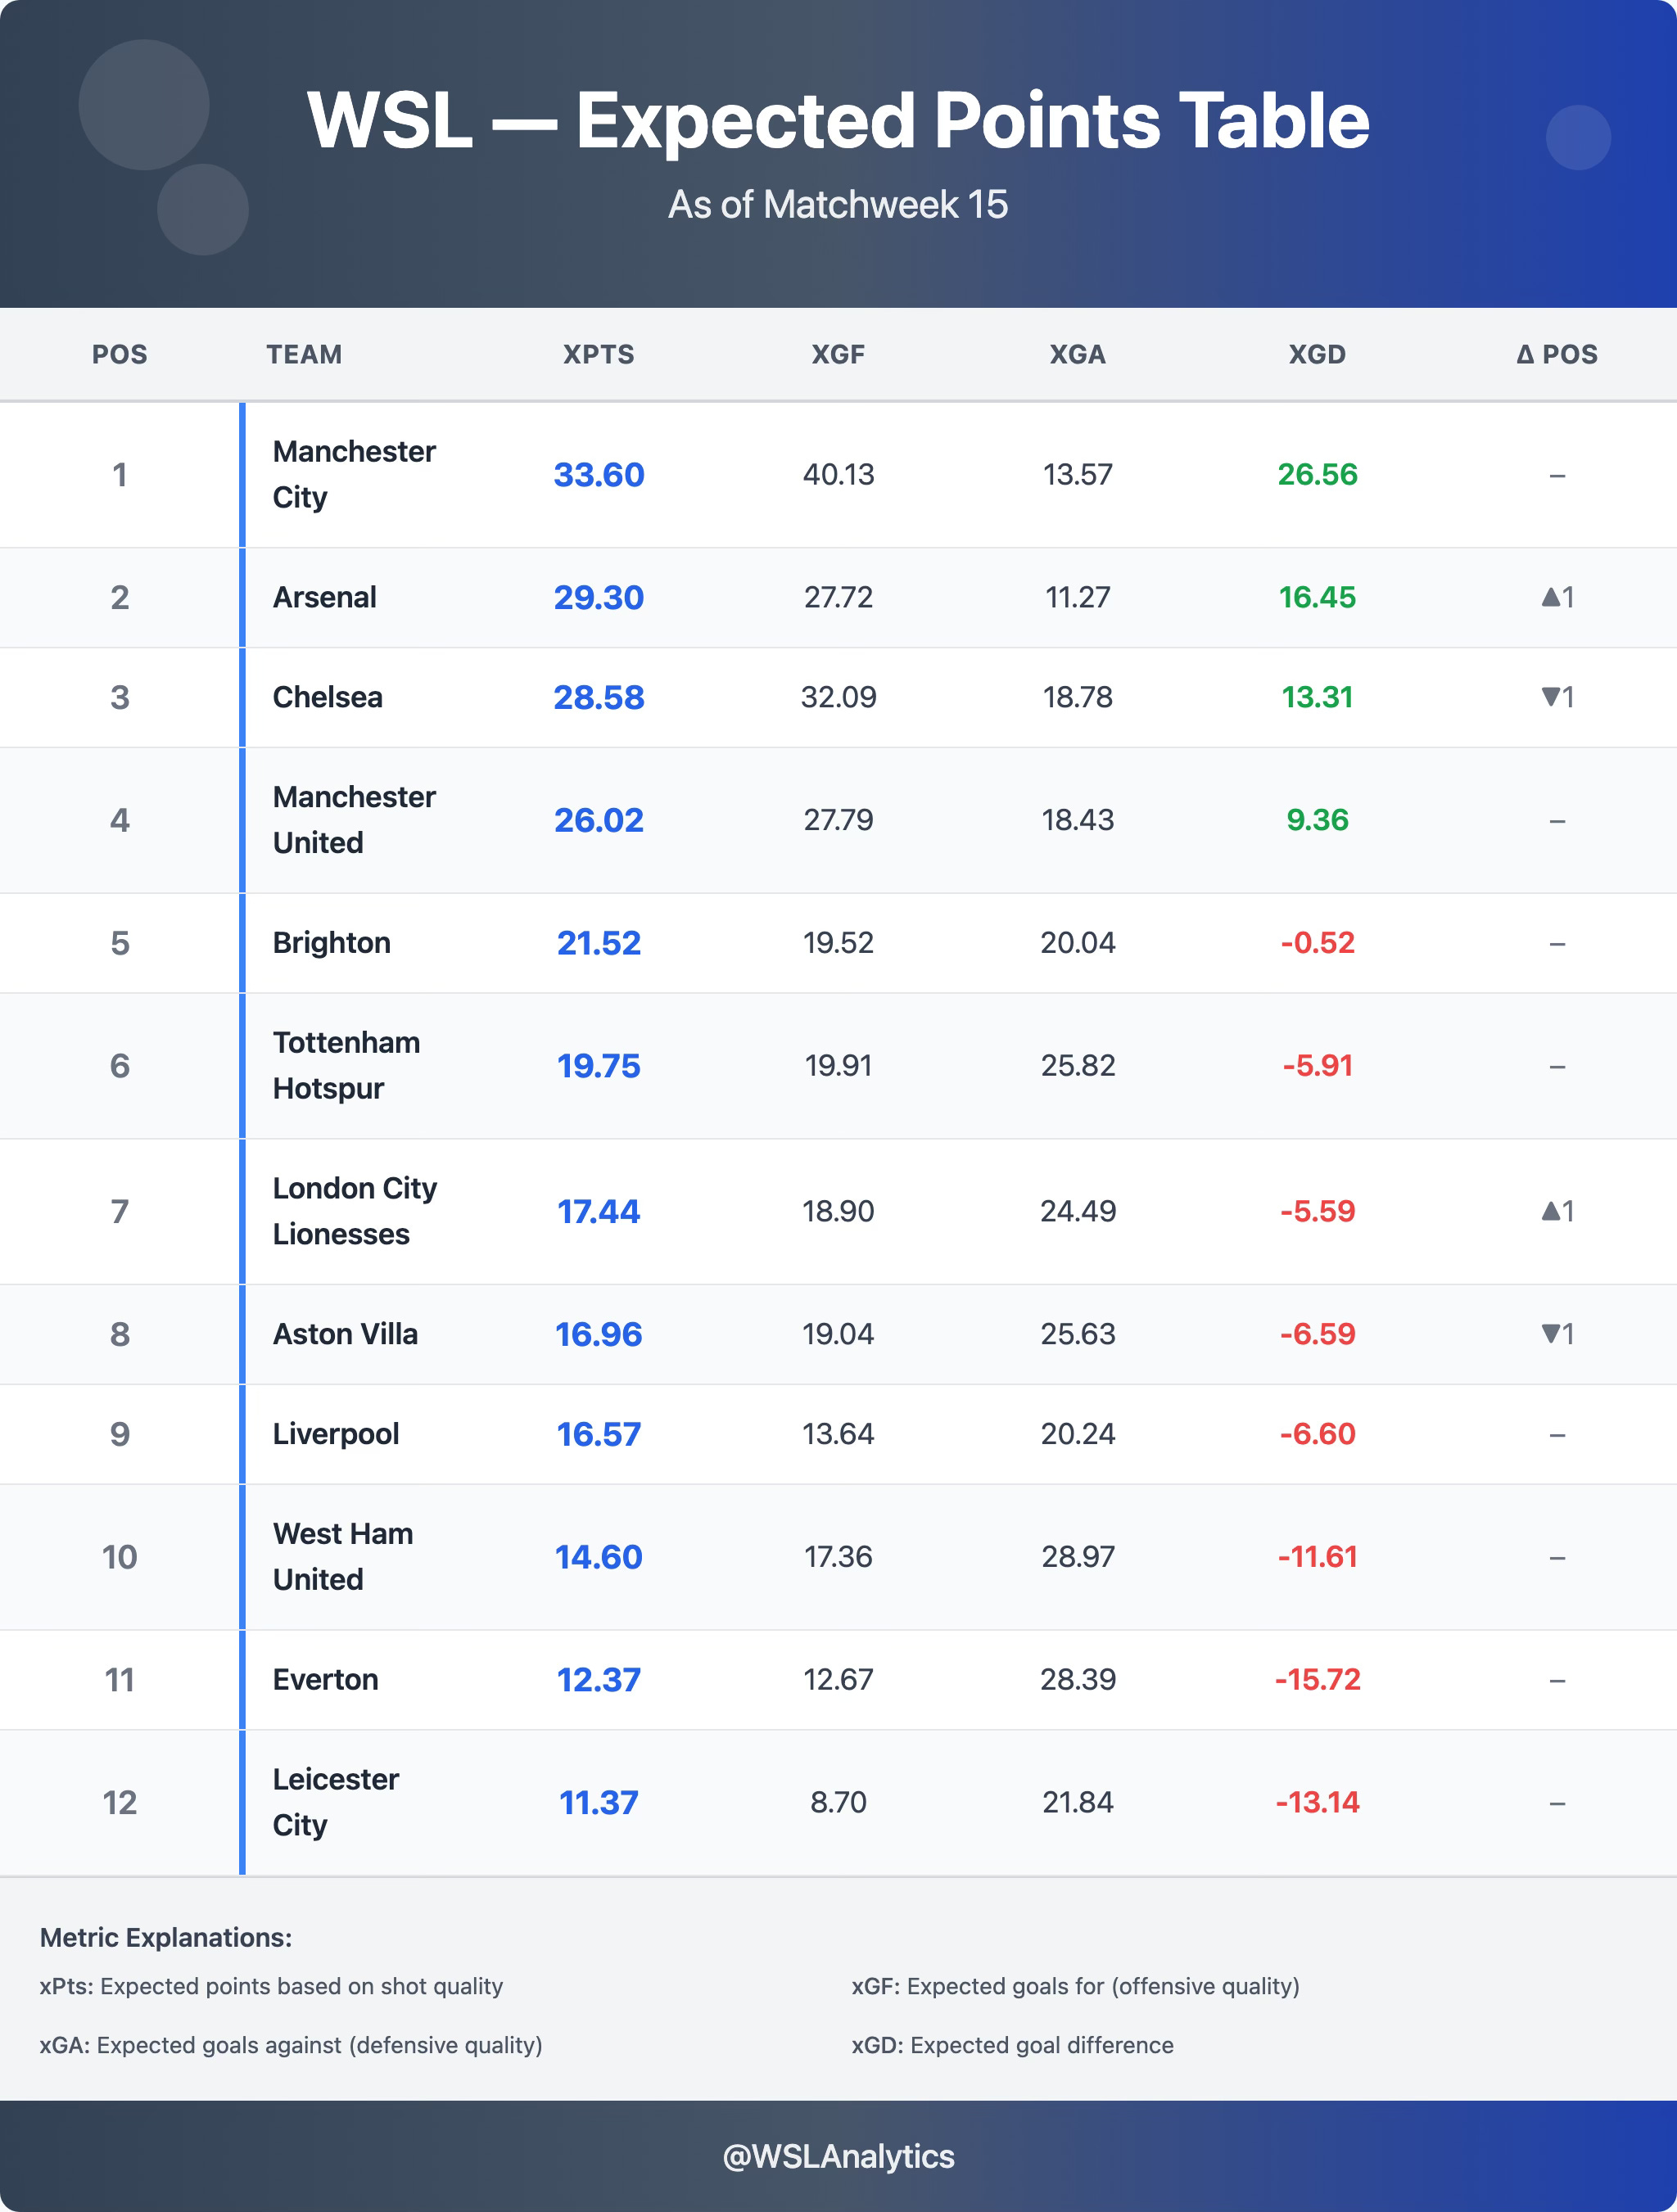1677x2212 pixels.
Task: Click the XPTS column header
Action: click(x=598, y=354)
